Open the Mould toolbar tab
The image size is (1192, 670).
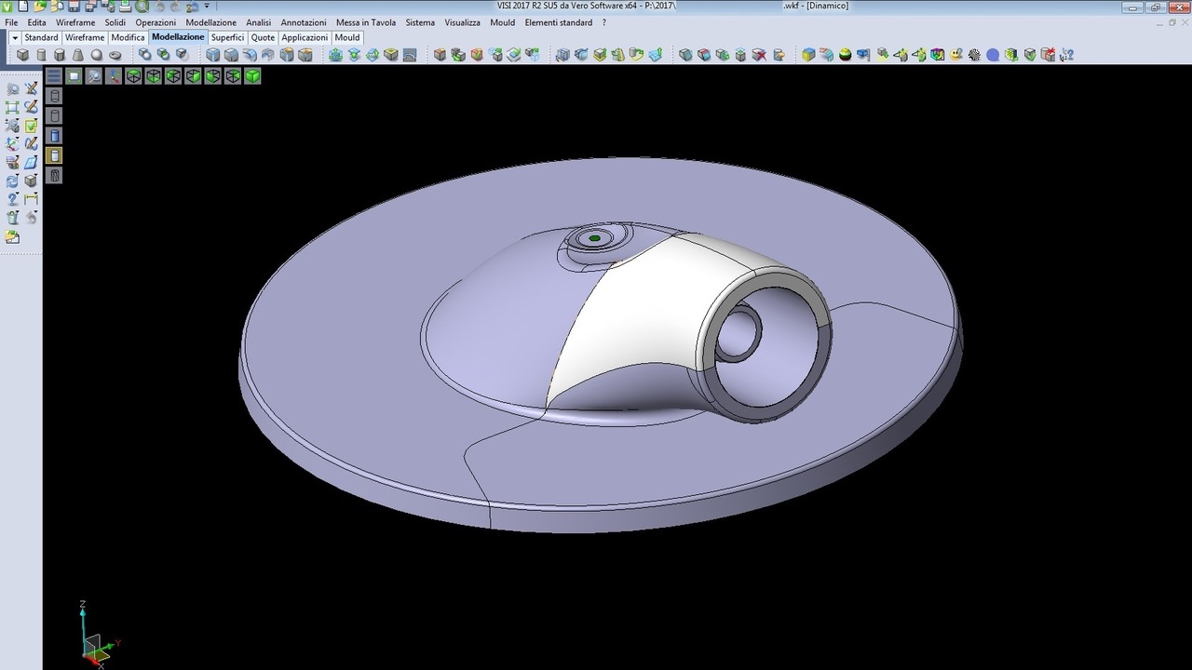click(x=347, y=38)
